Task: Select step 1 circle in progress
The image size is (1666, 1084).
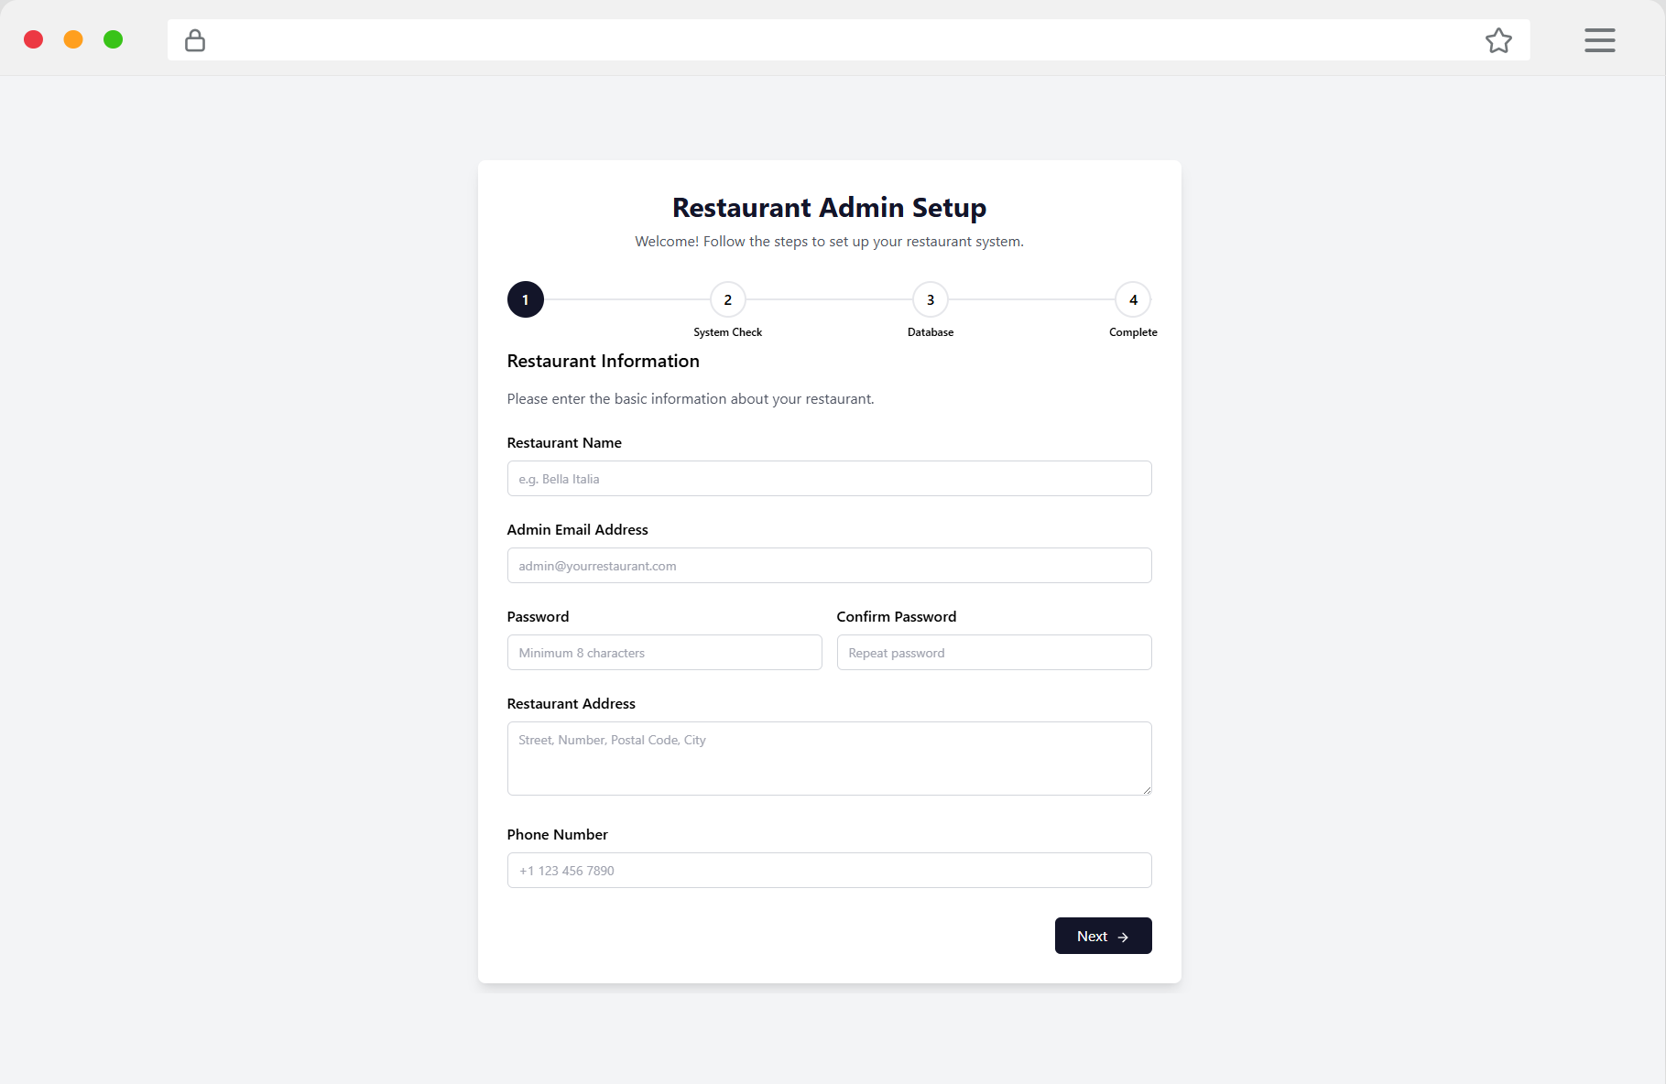Action: tap(526, 299)
